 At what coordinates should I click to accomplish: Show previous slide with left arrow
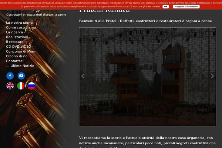click(83, 76)
